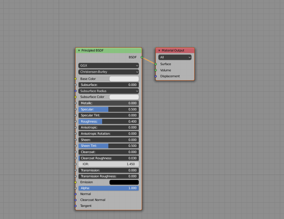
Task: Click the black Emission color swatch
Action: (124, 182)
